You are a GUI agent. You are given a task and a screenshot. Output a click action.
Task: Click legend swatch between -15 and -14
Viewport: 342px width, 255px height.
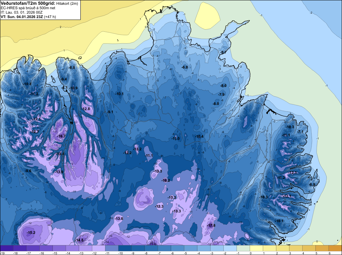pyautogui.click(x=59, y=248)
